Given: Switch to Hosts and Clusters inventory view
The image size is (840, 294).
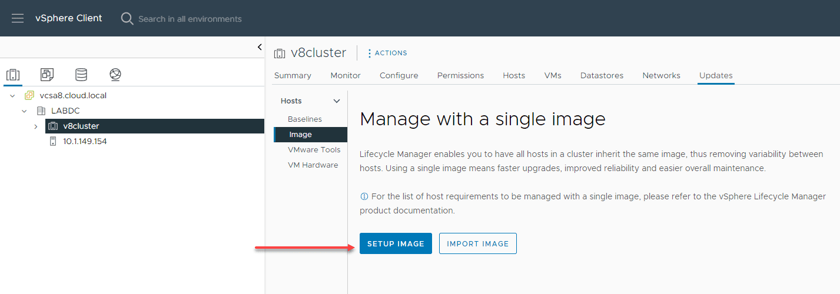Looking at the screenshot, I should point(13,75).
